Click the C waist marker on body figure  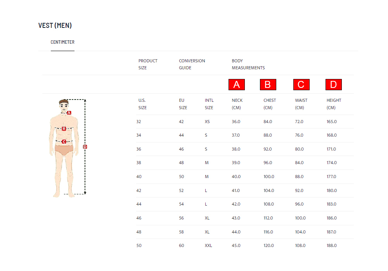pyautogui.click(x=64, y=141)
